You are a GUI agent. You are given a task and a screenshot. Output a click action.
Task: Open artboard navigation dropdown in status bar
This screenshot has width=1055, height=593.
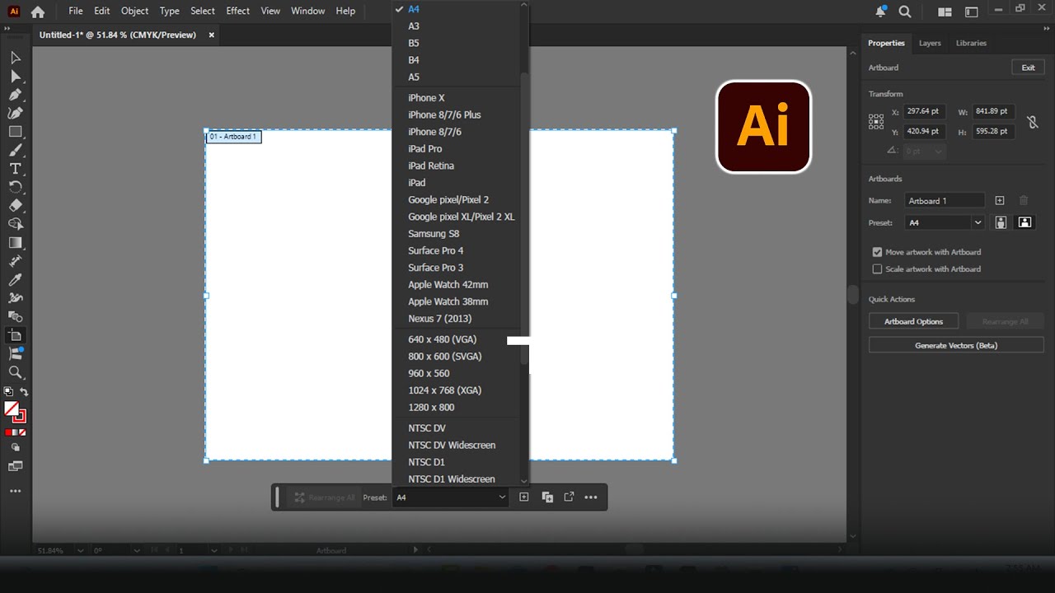click(214, 550)
